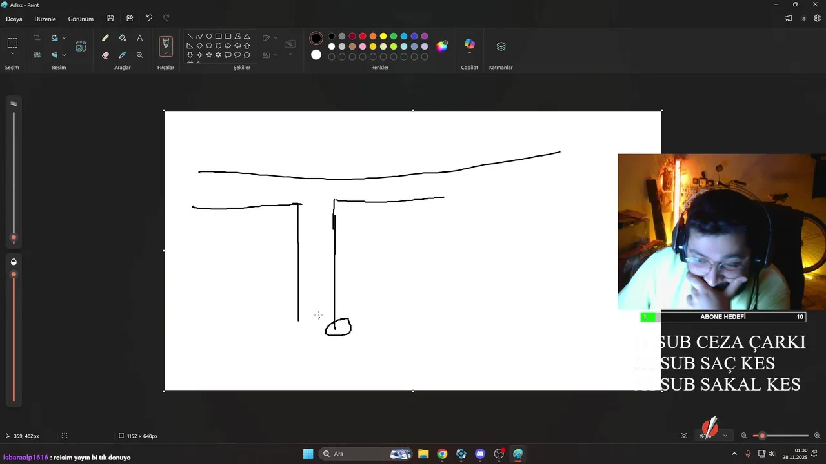Pick the yellow color swatch
The height and width of the screenshot is (464, 826).
[x=383, y=36]
